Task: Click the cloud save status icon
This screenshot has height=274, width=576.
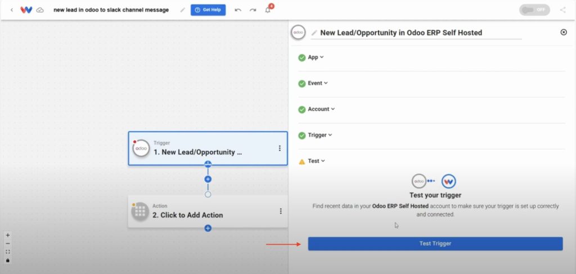Action: [x=40, y=10]
